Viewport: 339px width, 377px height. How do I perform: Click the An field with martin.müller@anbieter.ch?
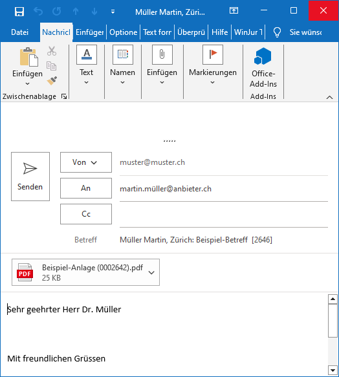click(224, 189)
